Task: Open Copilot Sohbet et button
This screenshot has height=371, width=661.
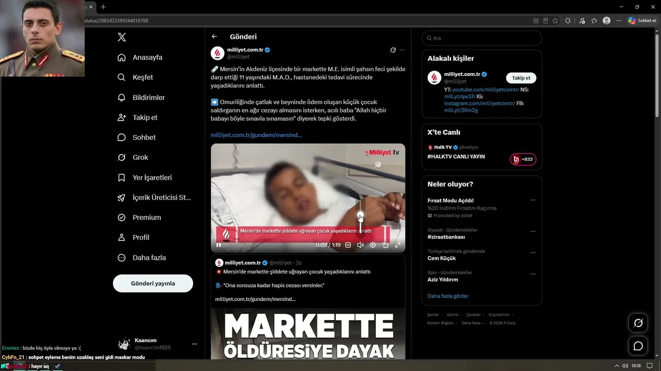Action: [642, 21]
